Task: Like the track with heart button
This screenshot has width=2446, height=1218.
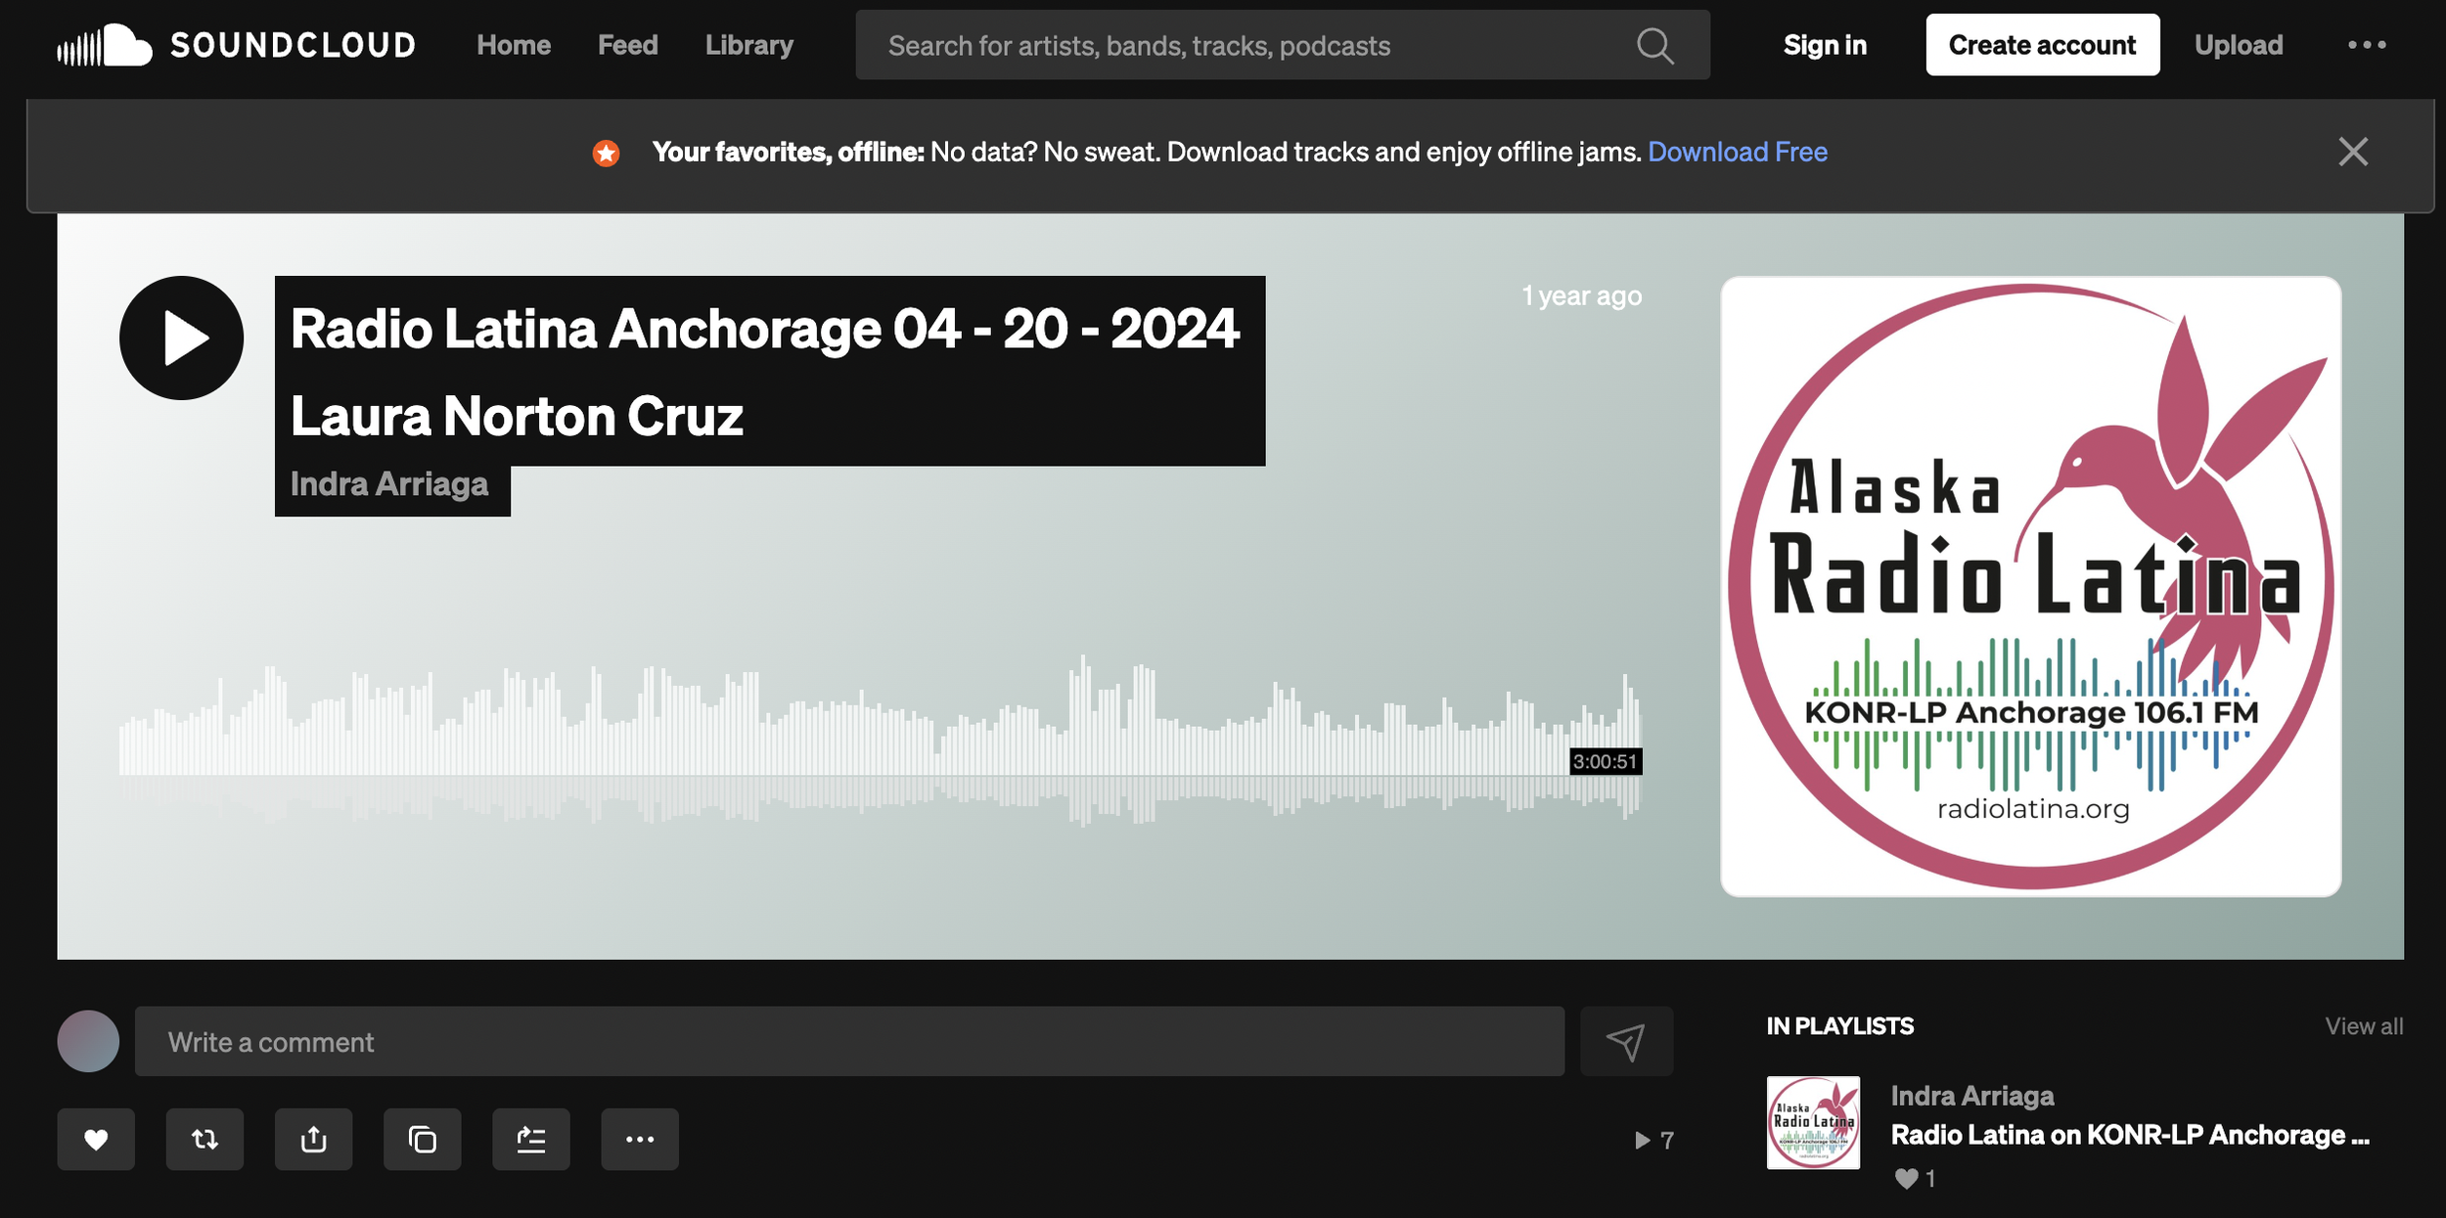Action: [96, 1139]
